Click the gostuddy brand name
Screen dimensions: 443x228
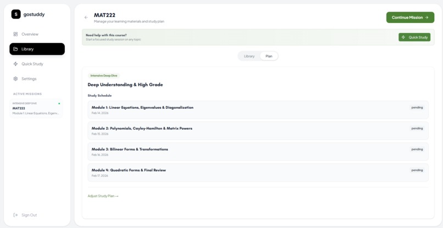pos(34,14)
